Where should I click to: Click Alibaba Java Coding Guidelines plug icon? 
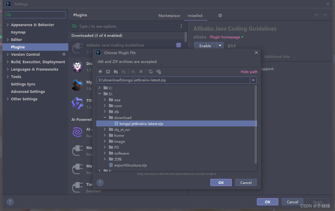point(77,48)
